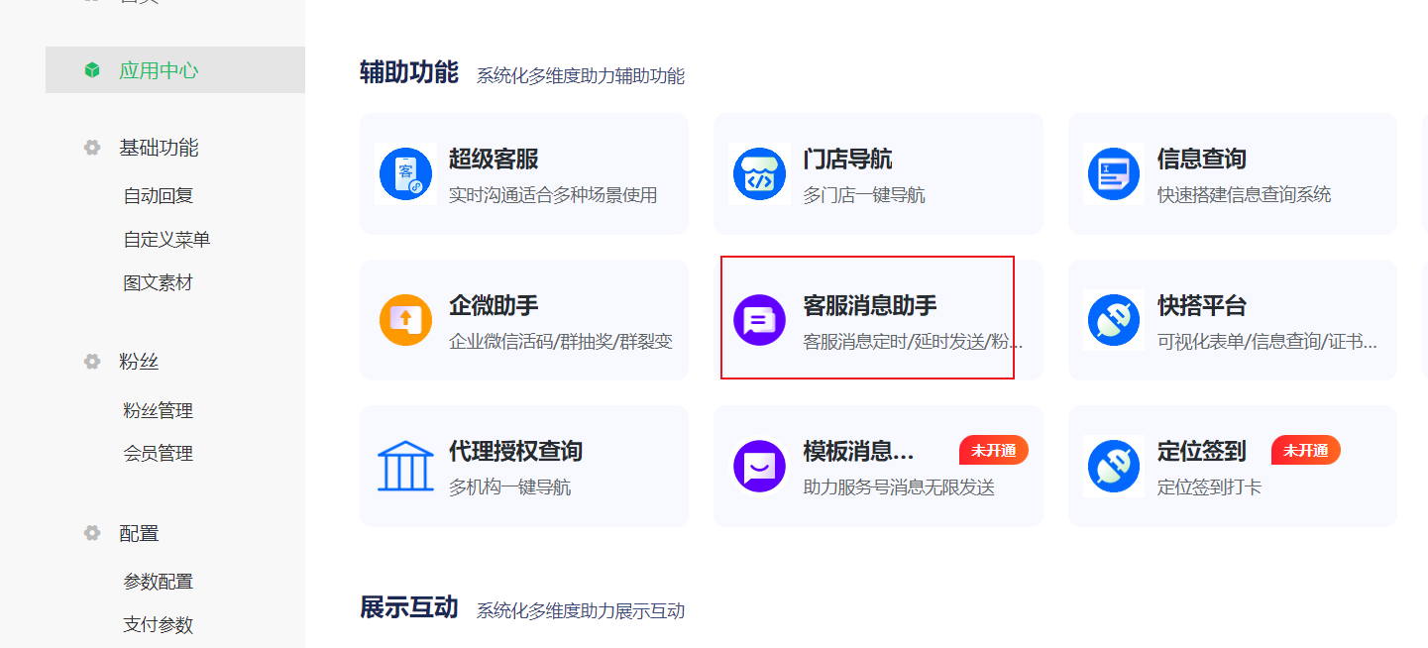Click the 门店导航 card title
This screenshot has width=1428, height=648.
(847, 159)
